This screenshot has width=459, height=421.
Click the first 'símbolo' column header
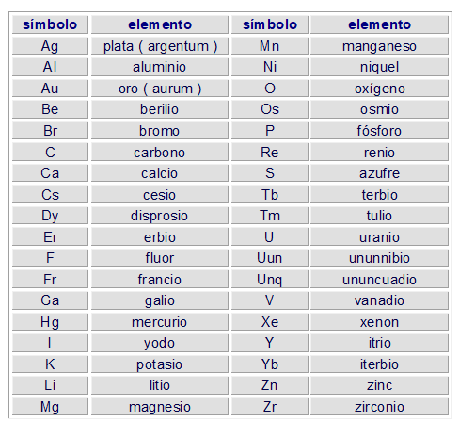coord(50,24)
